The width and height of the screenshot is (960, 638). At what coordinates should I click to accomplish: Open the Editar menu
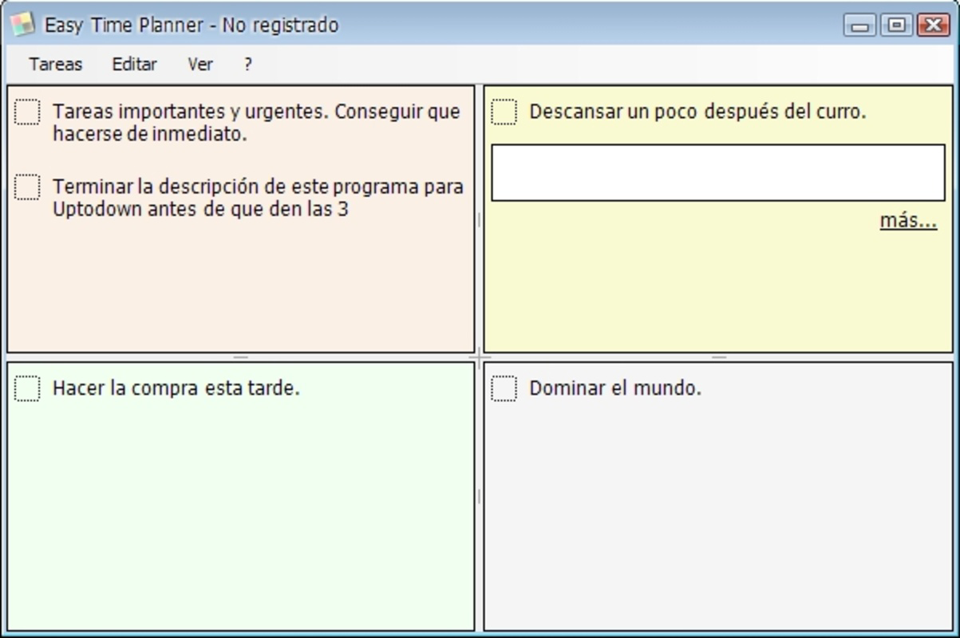[x=134, y=65]
